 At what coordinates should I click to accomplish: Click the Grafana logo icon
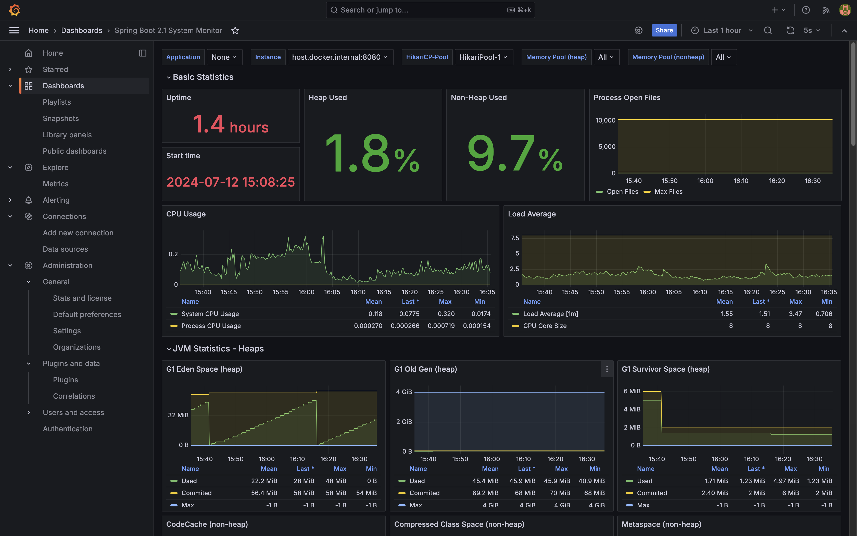14,10
